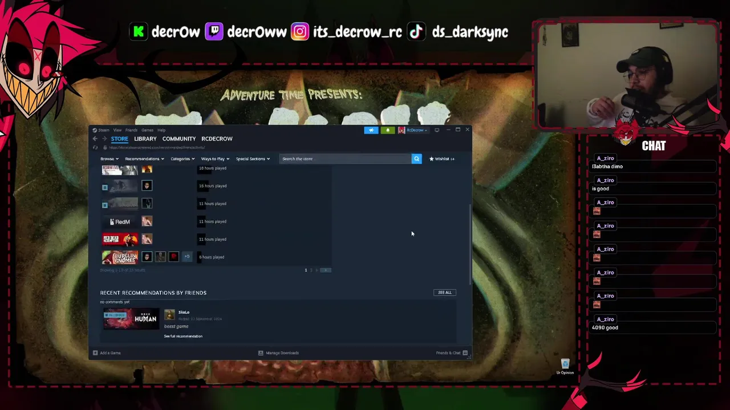This screenshot has width=730, height=410.
Task: Click 'is good' chat message
Action: [601, 188]
